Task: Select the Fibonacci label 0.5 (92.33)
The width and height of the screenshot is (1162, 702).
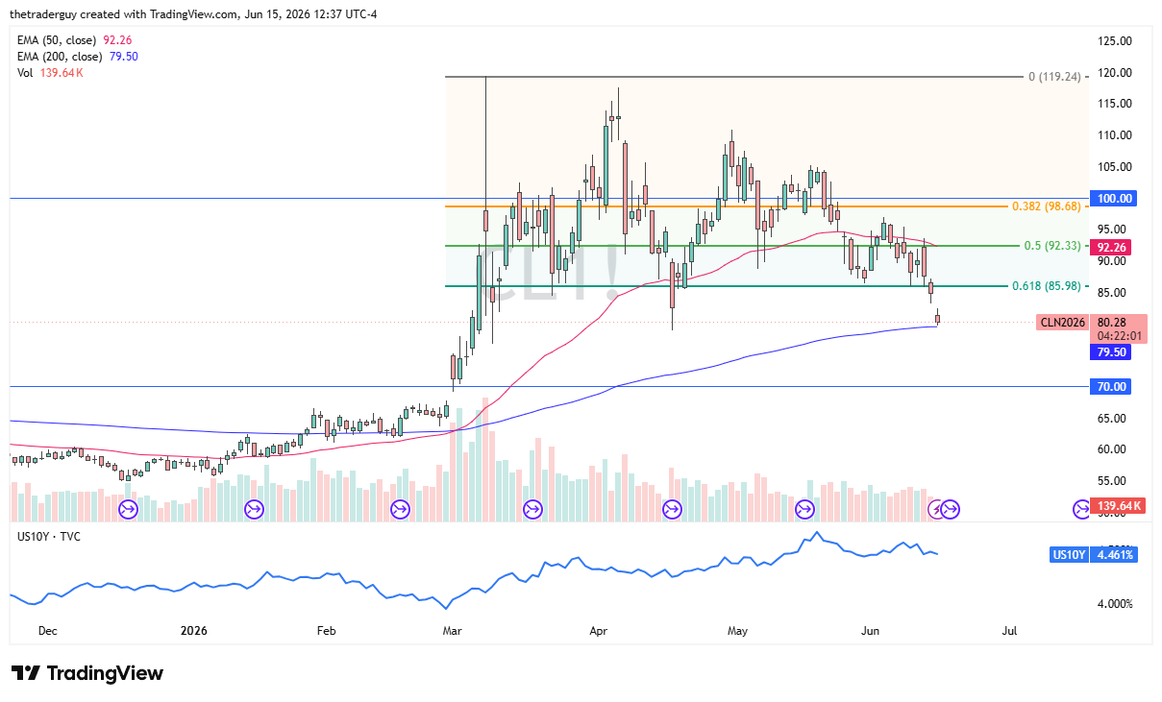Action: (x=1053, y=246)
